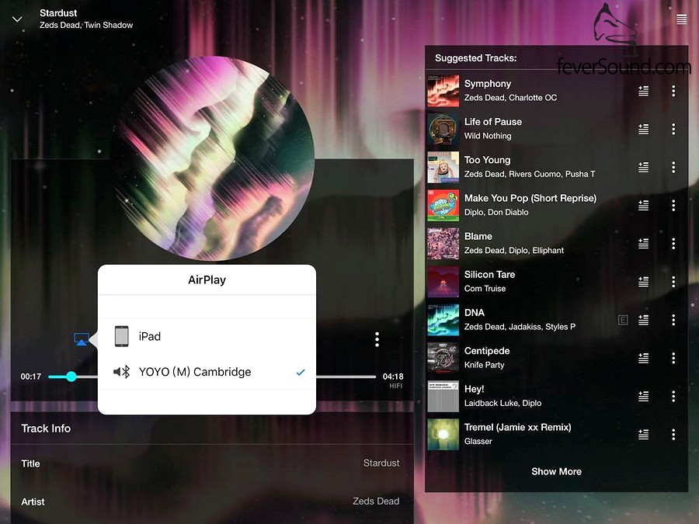Click the Blame track title
The image size is (699, 524).
tap(478, 237)
